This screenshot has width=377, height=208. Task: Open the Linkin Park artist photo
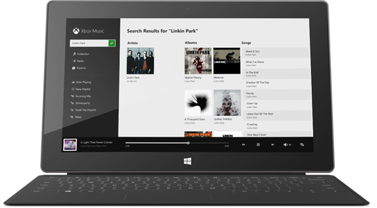point(141,60)
